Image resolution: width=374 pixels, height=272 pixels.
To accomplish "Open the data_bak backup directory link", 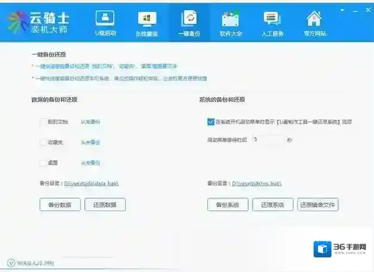I will [92, 183].
